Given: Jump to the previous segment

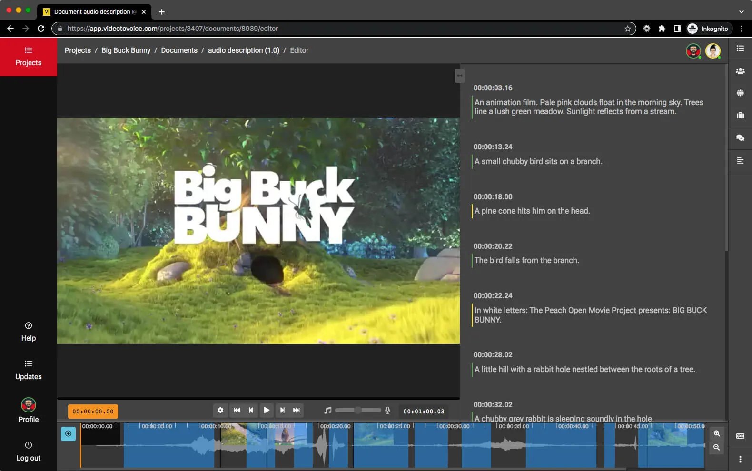Looking at the screenshot, I should (x=251, y=410).
